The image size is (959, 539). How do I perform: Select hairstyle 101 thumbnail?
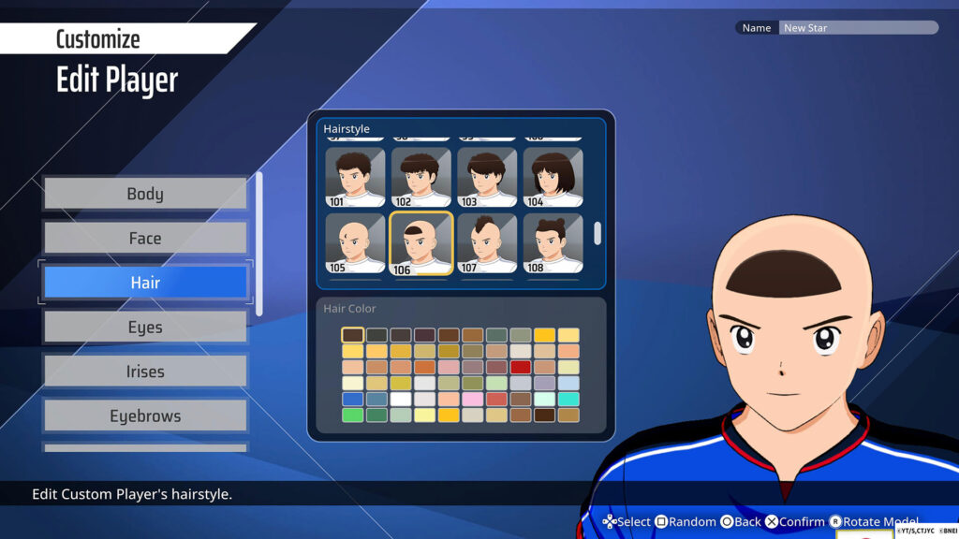click(355, 177)
